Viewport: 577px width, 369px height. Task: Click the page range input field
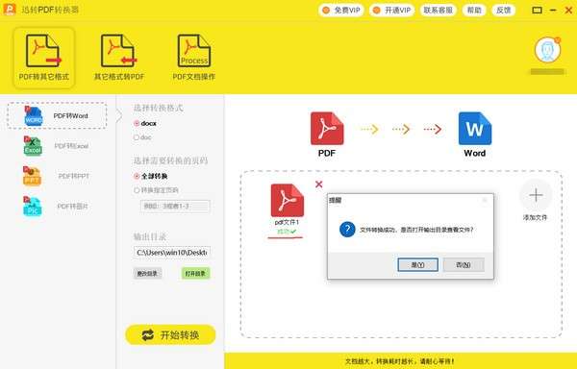click(175, 207)
